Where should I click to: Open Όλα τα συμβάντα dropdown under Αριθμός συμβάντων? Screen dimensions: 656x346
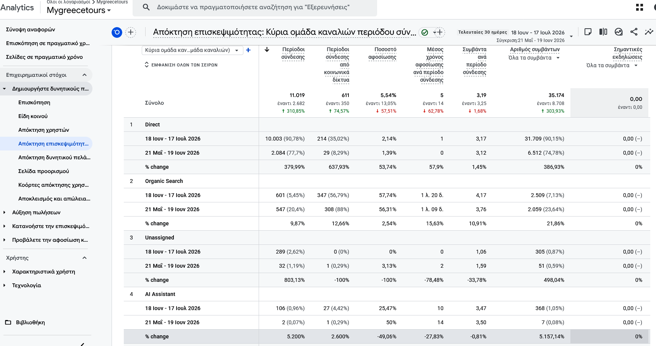(534, 58)
